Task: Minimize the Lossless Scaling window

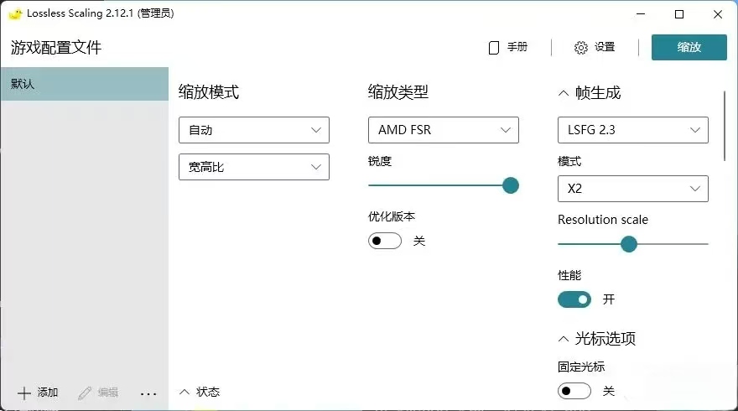Action: click(641, 14)
